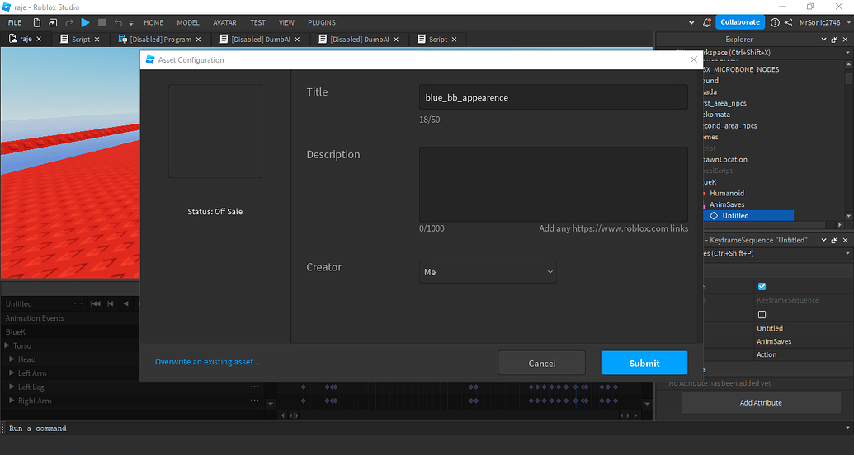Viewport: 854px width, 455px height.
Task: Click the Share icon beside Help
Action: [788, 22]
